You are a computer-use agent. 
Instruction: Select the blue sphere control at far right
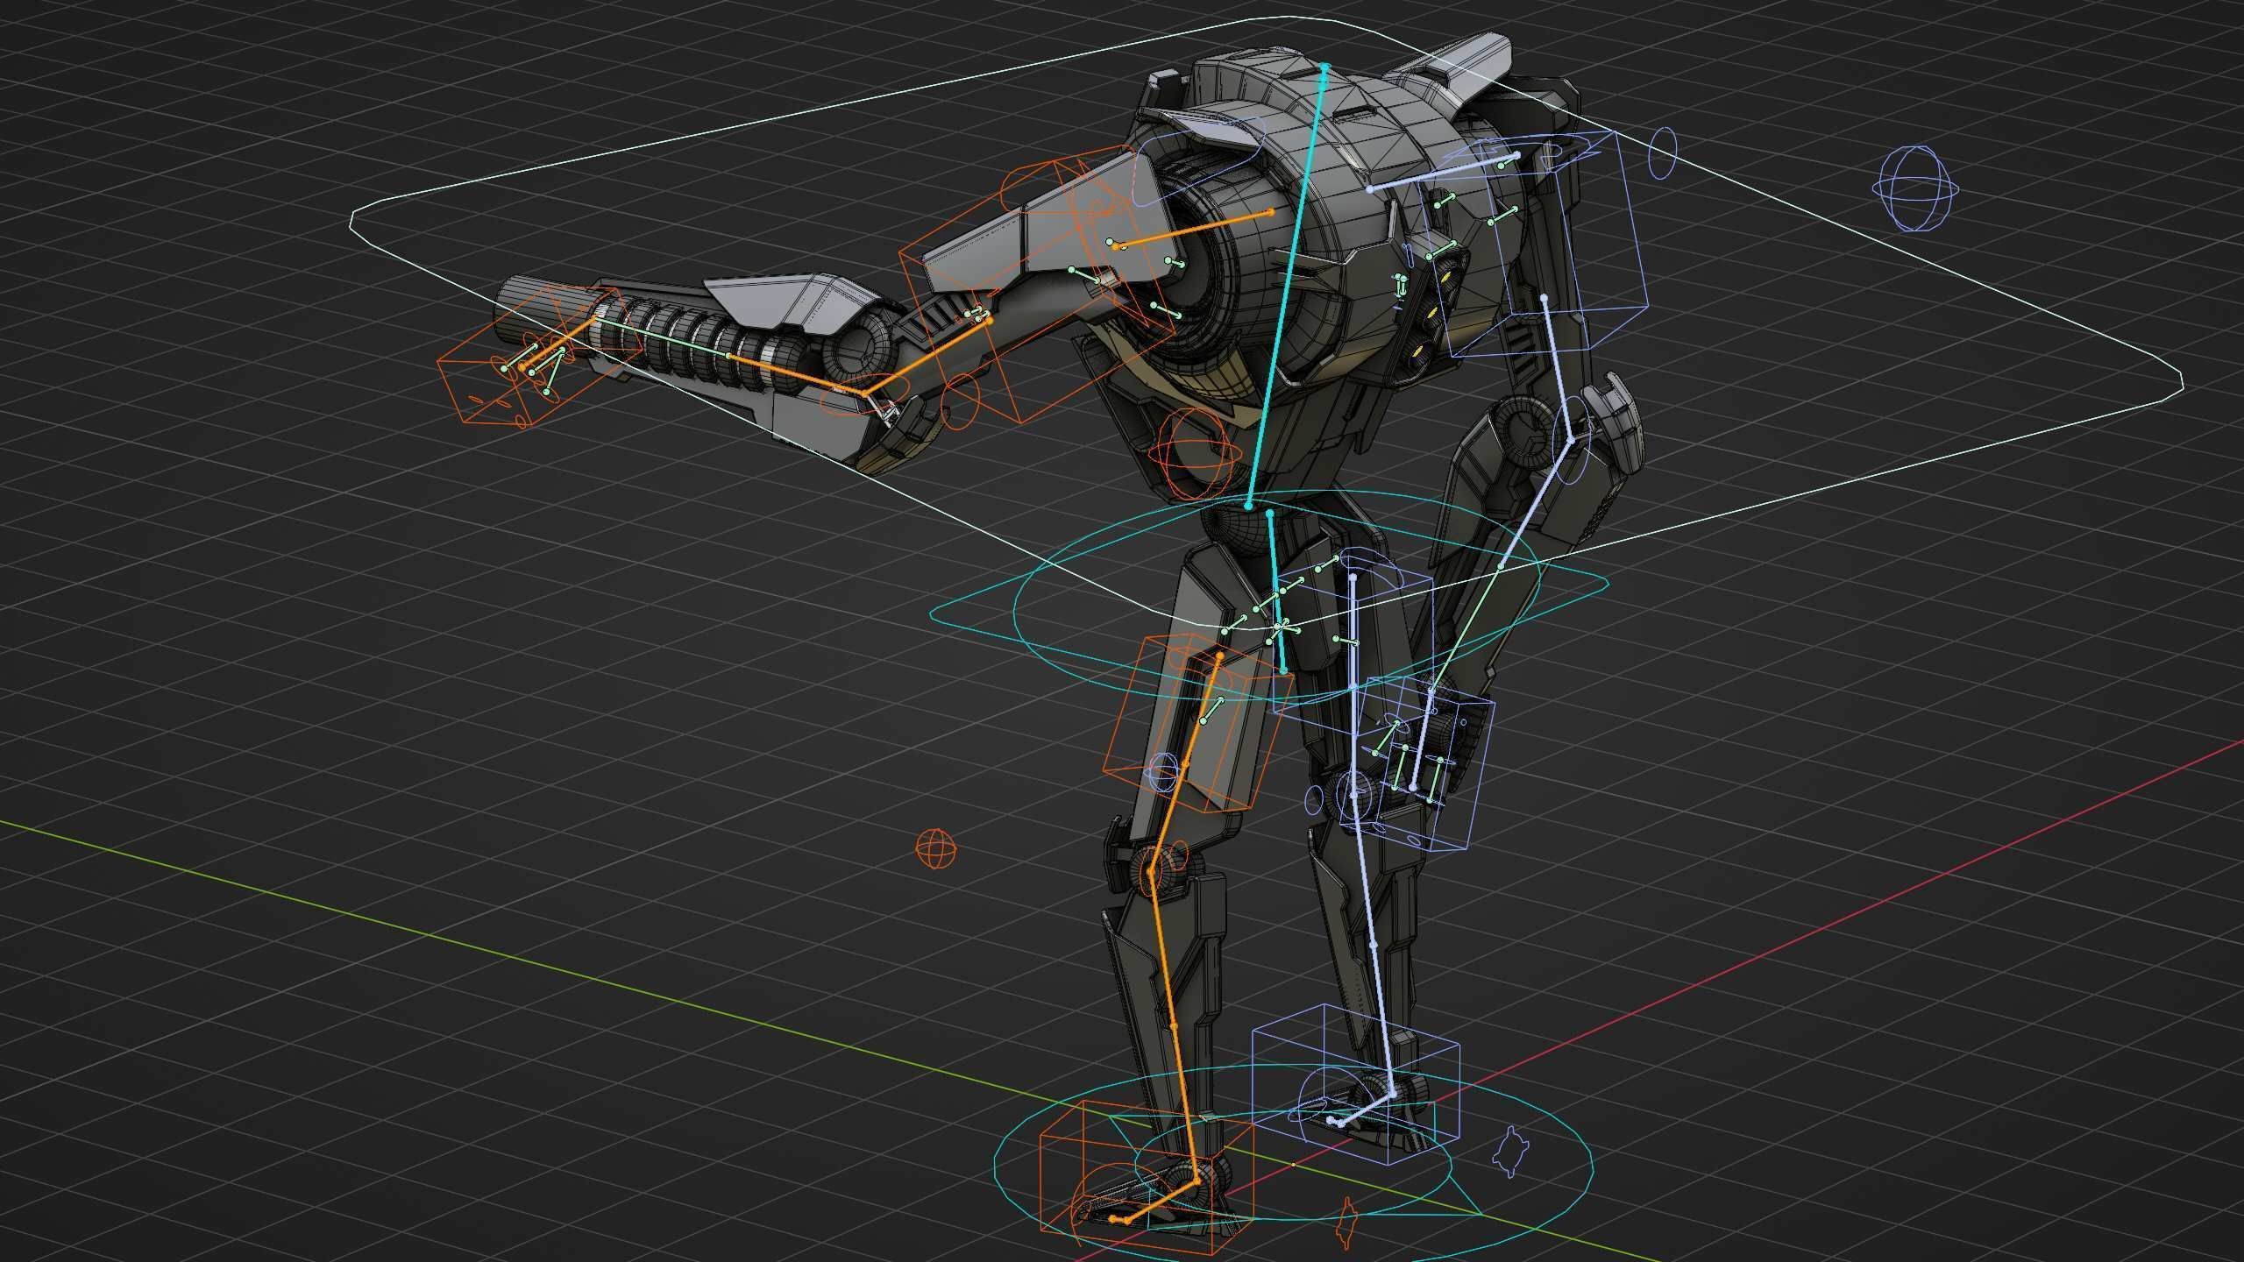click(1916, 189)
